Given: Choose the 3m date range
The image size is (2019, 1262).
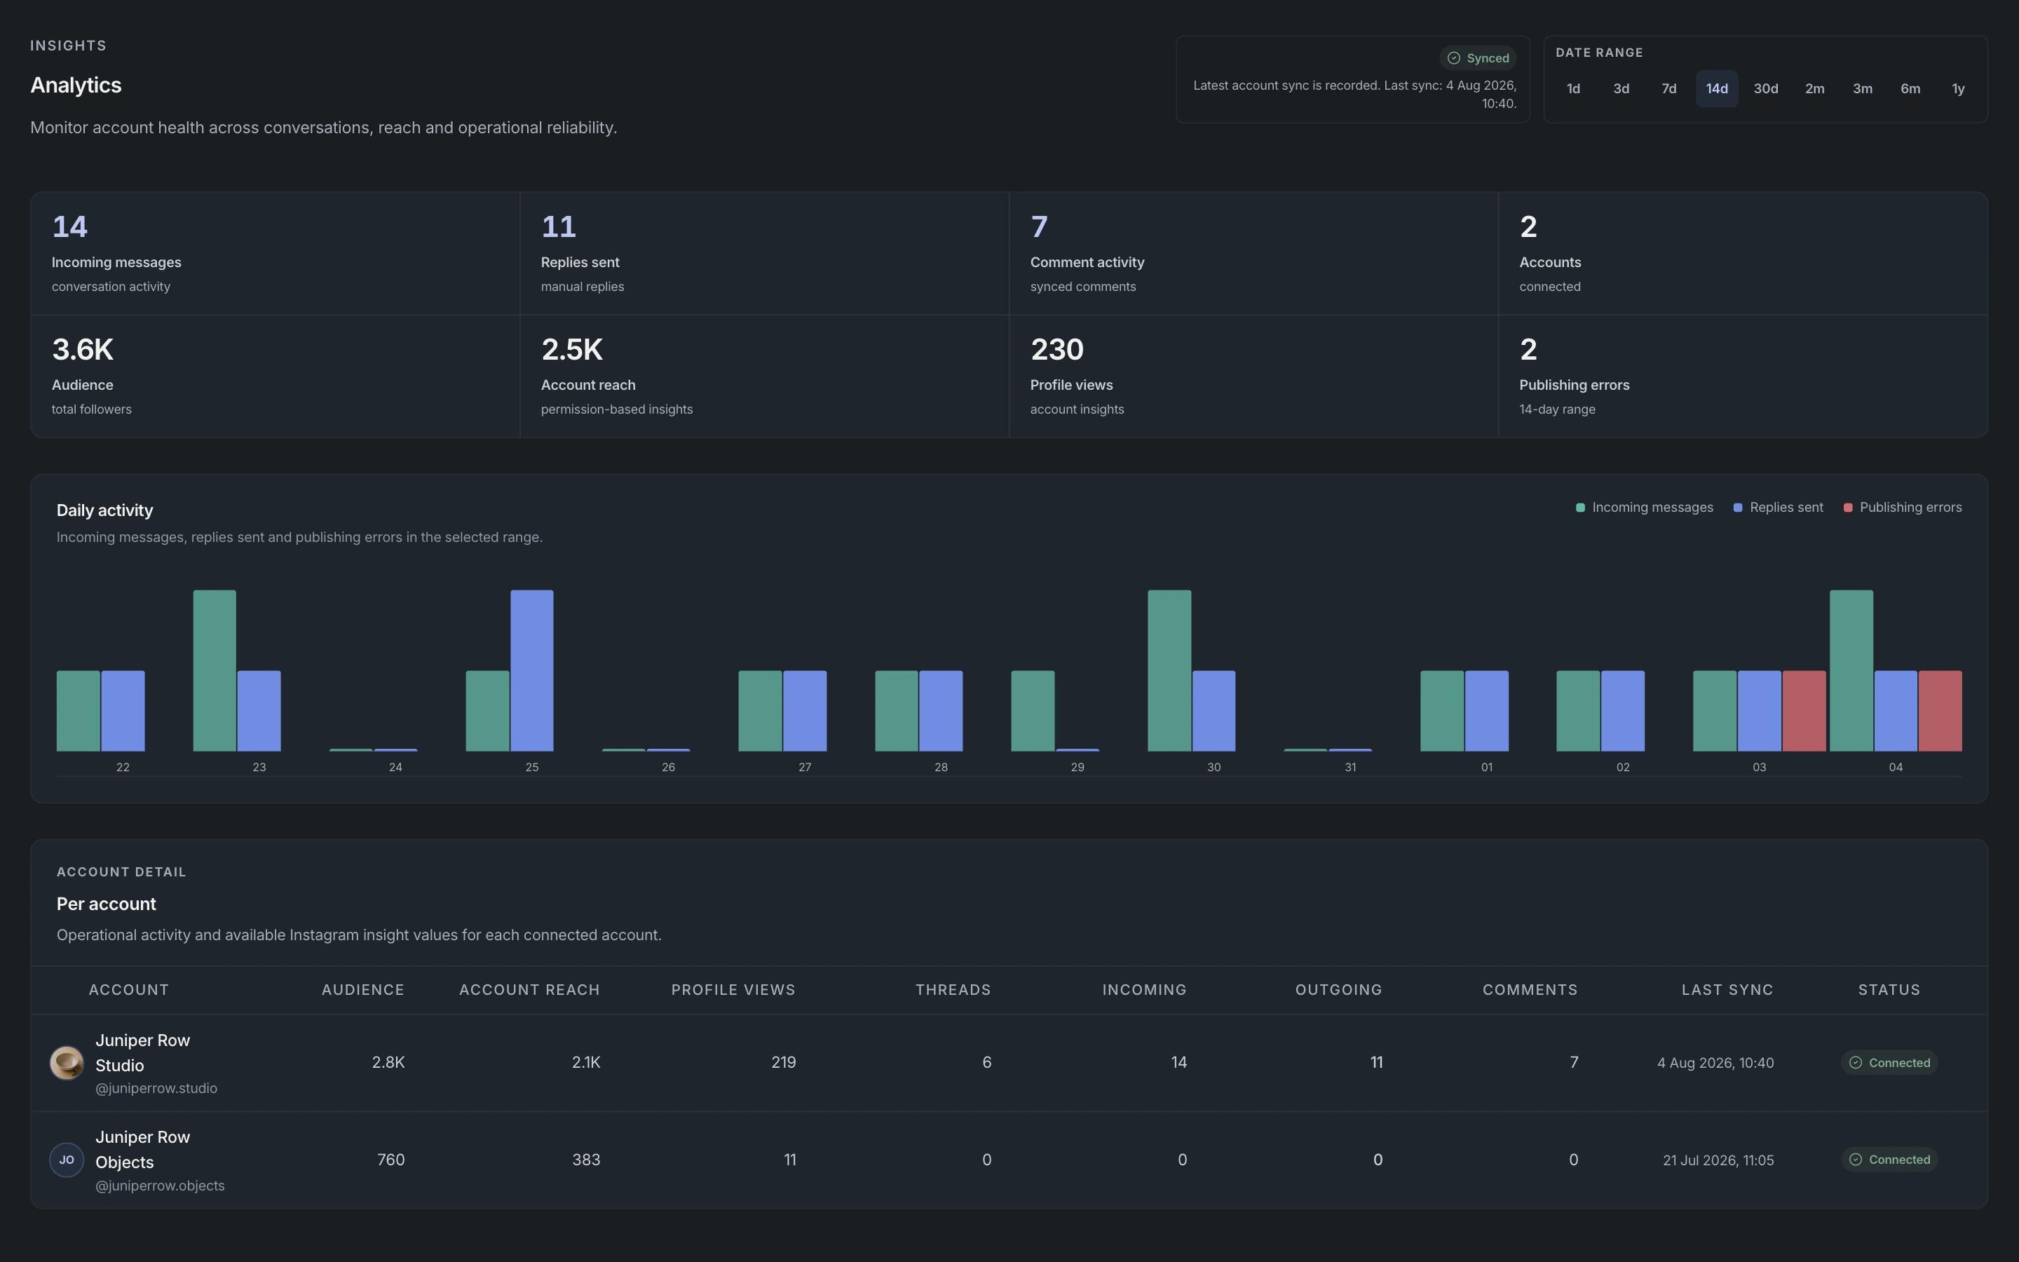Looking at the screenshot, I should (1862, 88).
